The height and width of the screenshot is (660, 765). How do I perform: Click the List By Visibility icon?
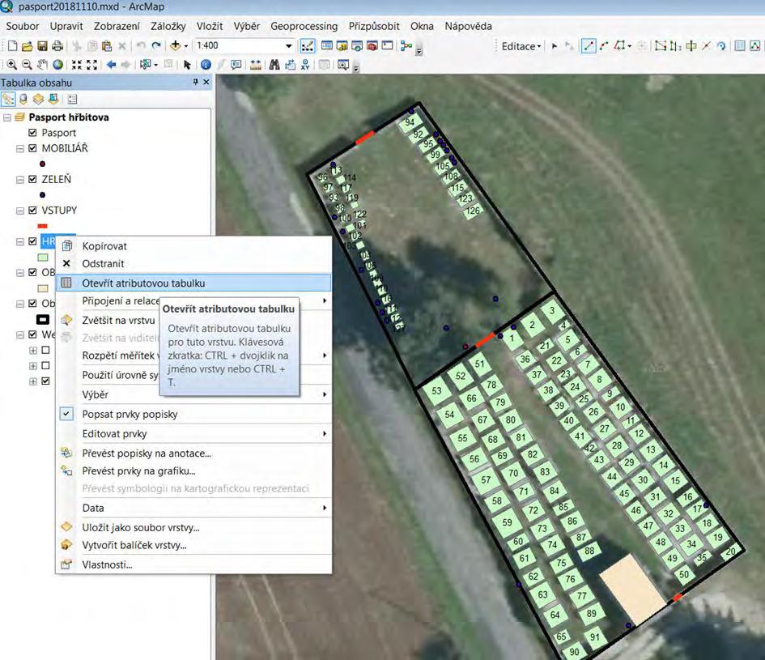38,100
